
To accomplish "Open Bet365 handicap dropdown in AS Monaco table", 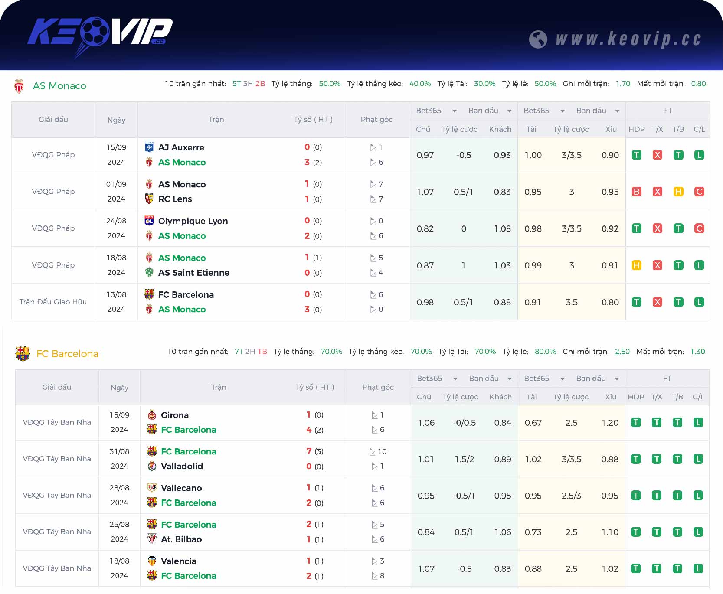I will point(454,111).
